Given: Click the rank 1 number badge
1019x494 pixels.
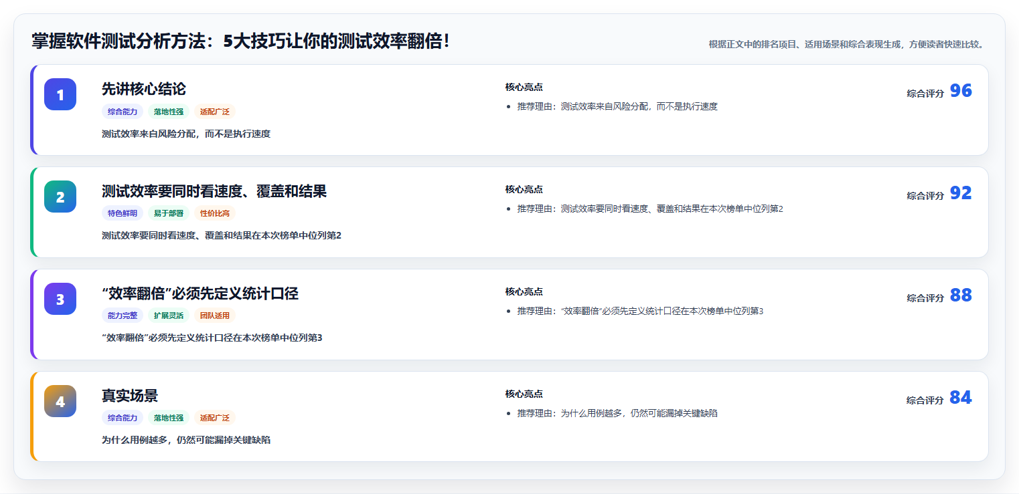Looking at the screenshot, I should [x=60, y=94].
